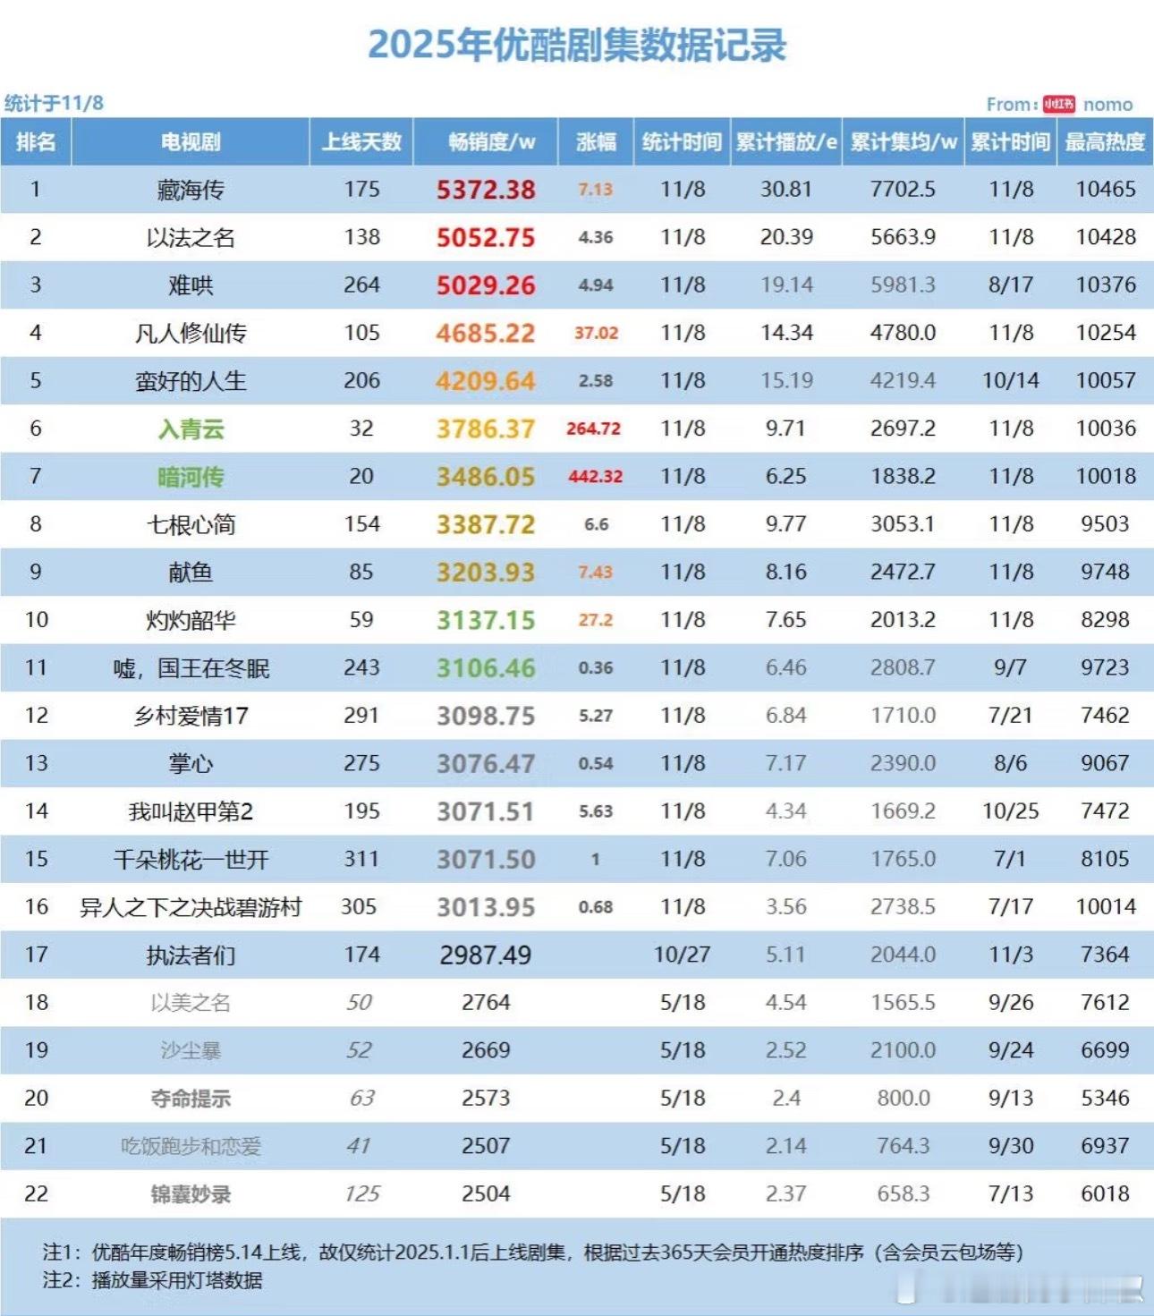Select the green drama name 入青云
Viewport: 1154px width, 1316px height.
(x=191, y=429)
